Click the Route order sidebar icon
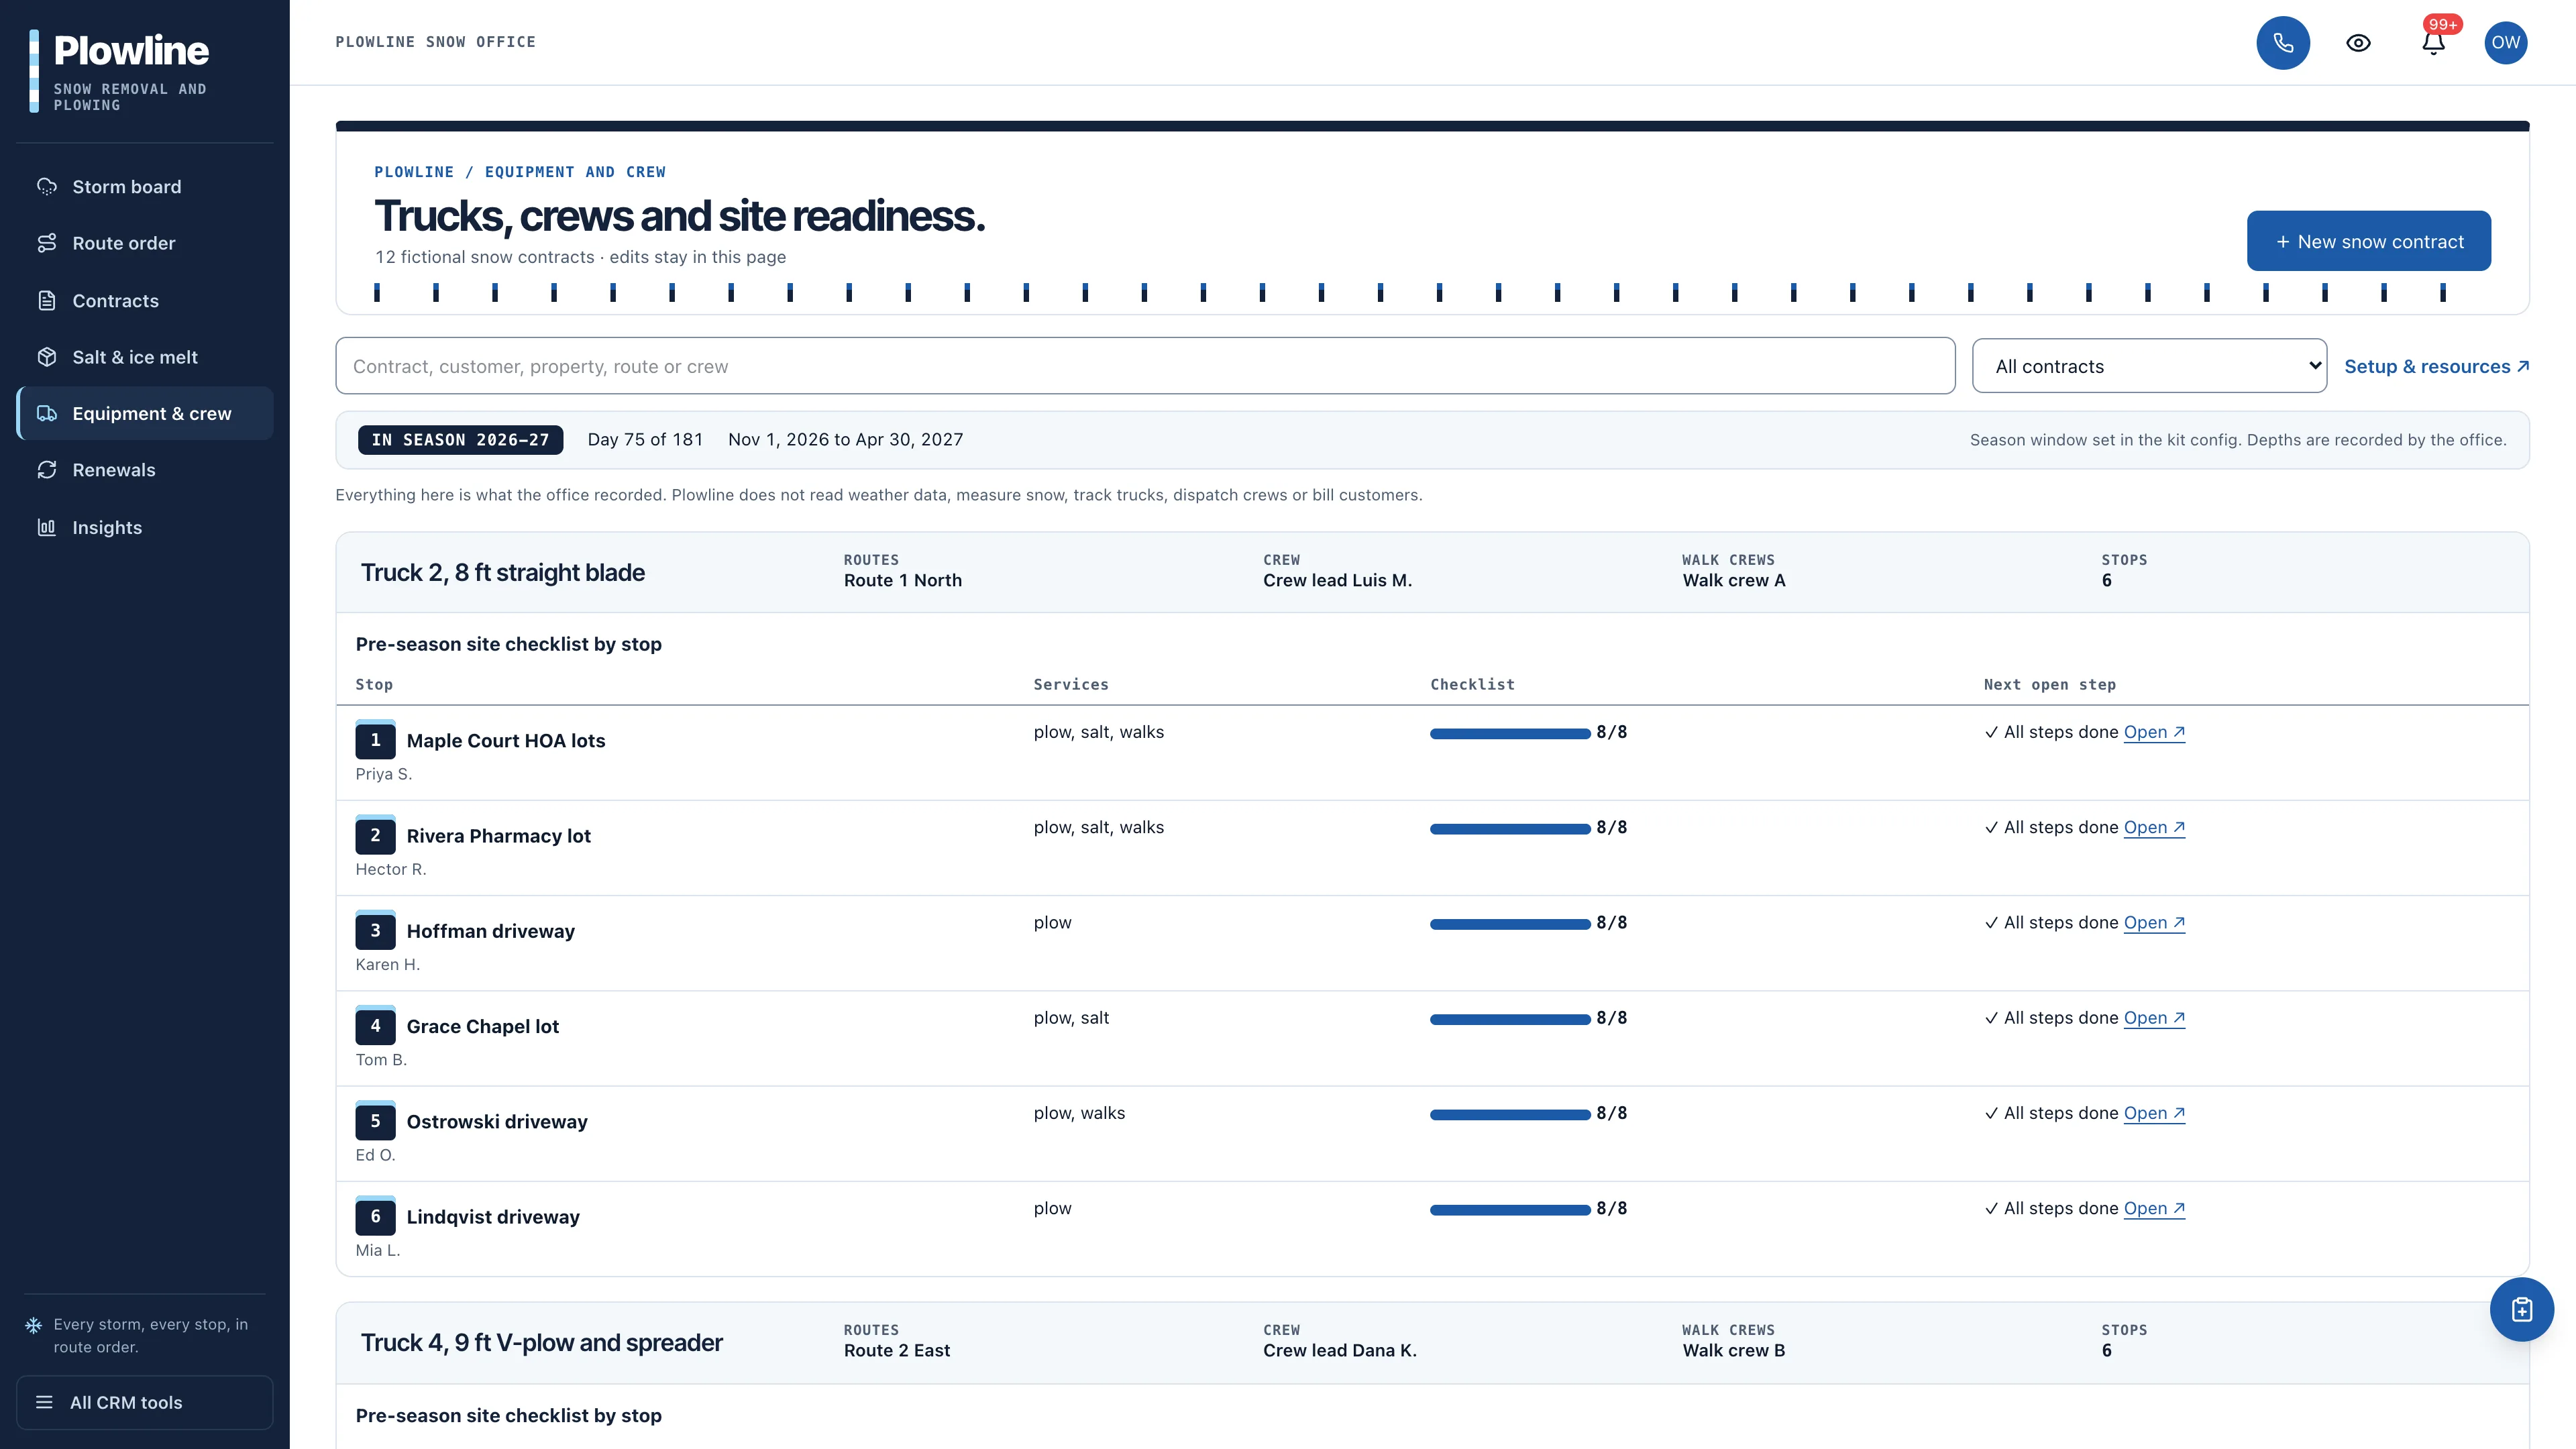The image size is (2576, 1449). 47,243
